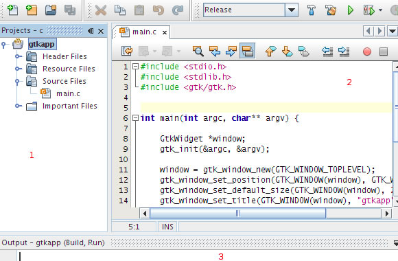
Task: Select main.c in the Projects tree
Action: [x=68, y=93]
